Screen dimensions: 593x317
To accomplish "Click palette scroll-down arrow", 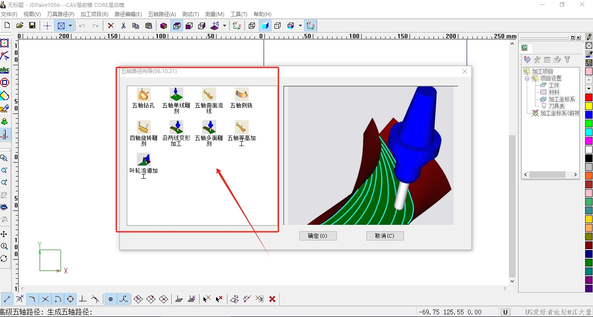I will point(589,89).
